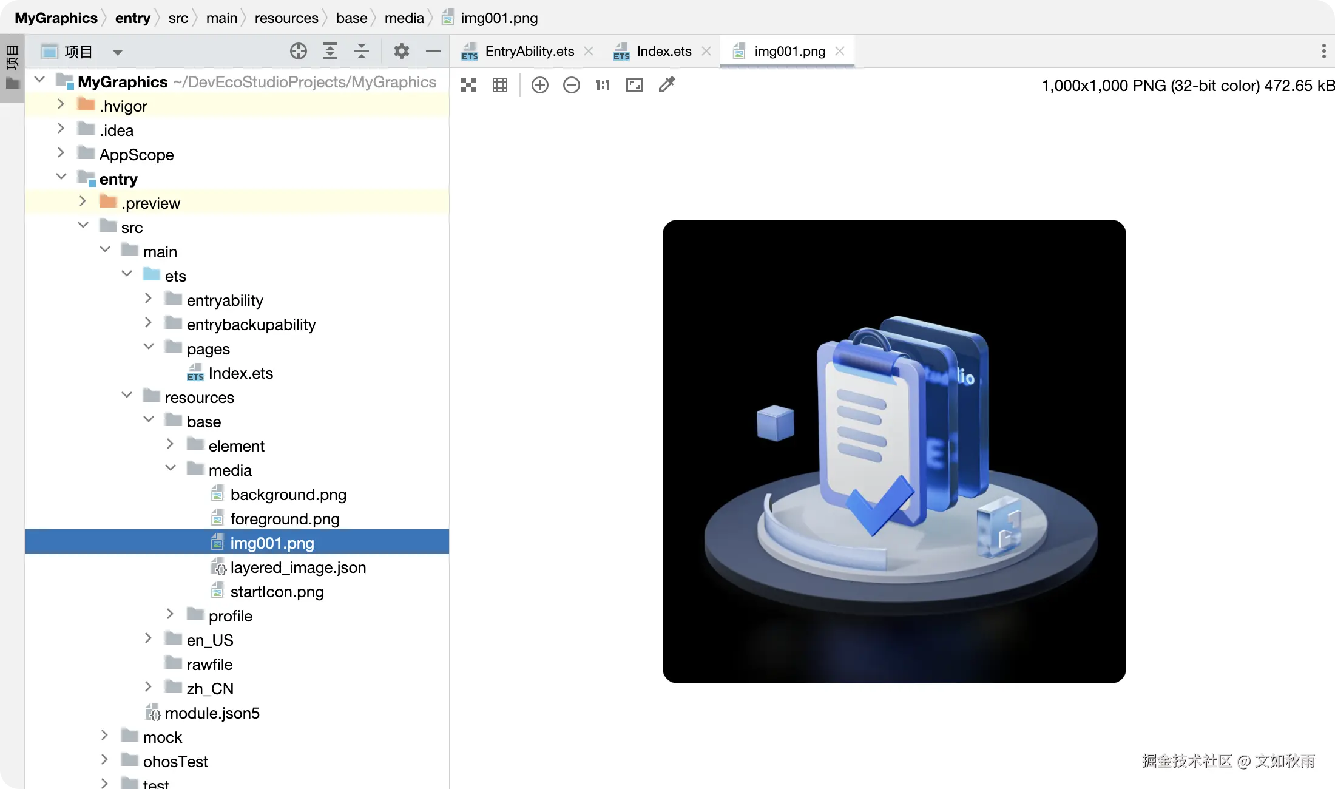Zoom out of the image
1335x789 pixels.
(571, 85)
